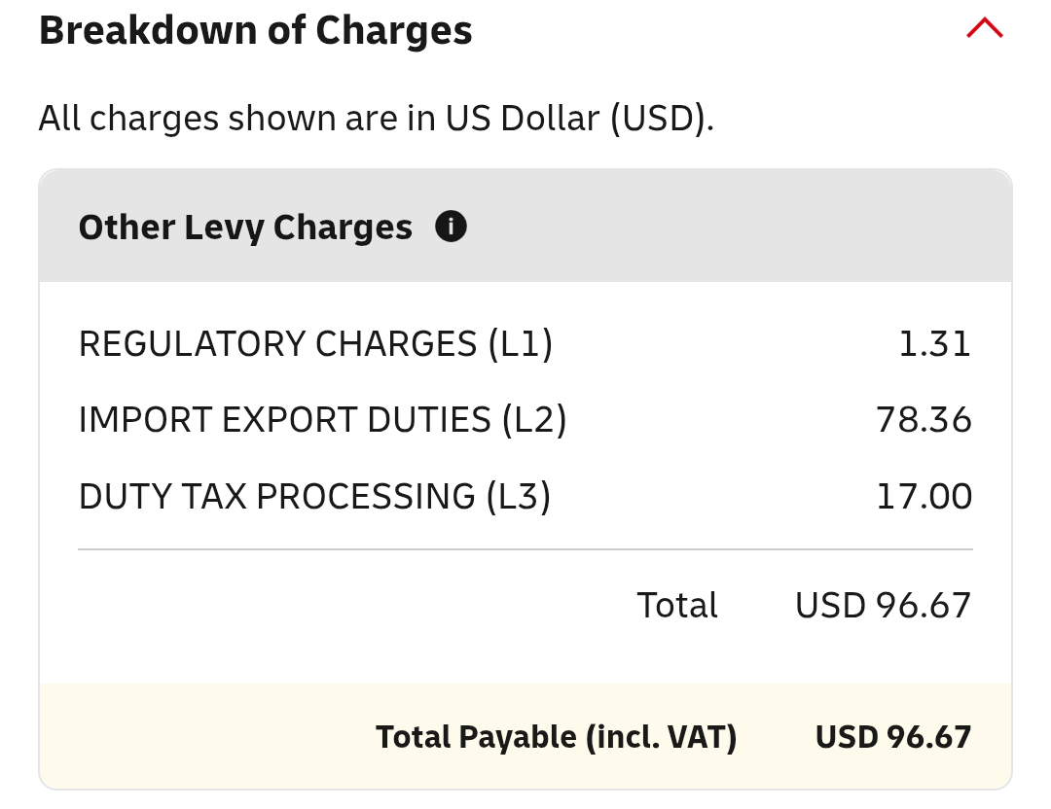
Task: Select the Import Export Duties (L2) label
Action: pyautogui.click(x=322, y=420)
